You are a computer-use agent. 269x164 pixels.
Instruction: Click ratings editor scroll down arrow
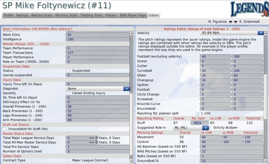(266, 161)
